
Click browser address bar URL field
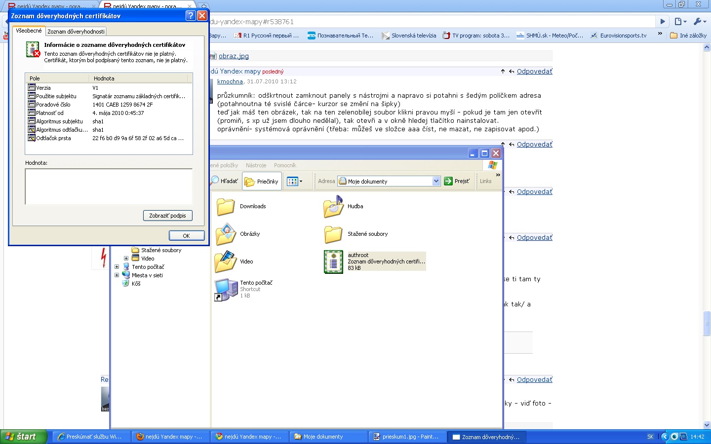click(x=432, y=22)
